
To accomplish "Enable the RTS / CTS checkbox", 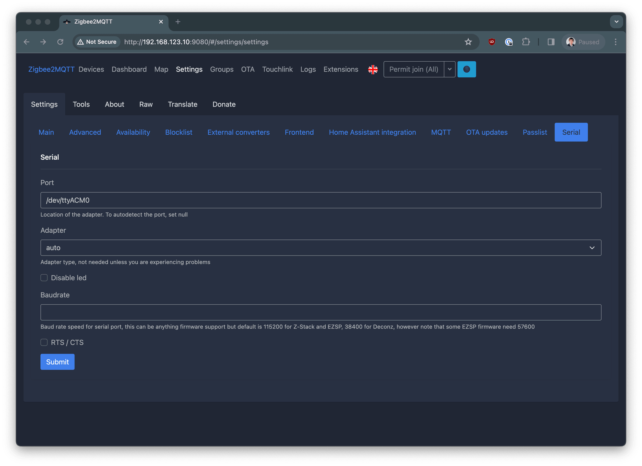I will pos(44,342).
